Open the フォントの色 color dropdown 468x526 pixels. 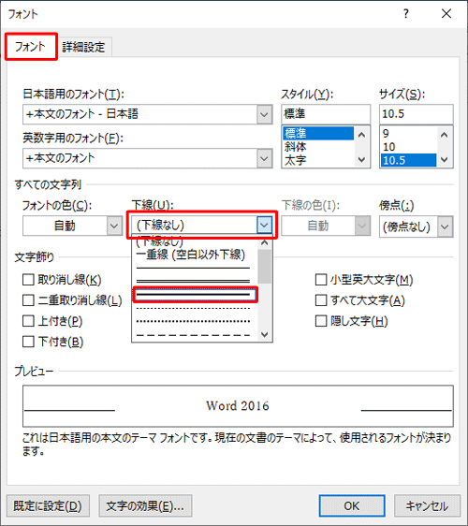coord(114,226)
